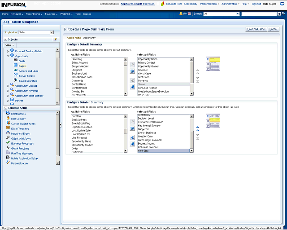Viewport: 287px width, 230px height.
Task: Expand the Opportunity Contact tree node
Action: pos(8,85)
